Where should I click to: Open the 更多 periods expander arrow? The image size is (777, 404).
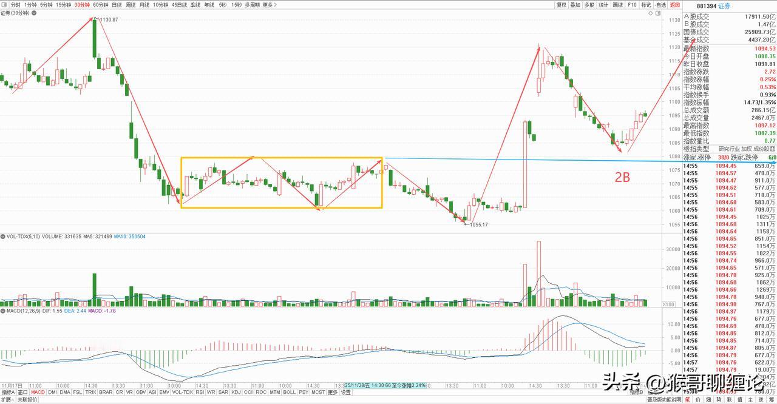click(276, 5)
